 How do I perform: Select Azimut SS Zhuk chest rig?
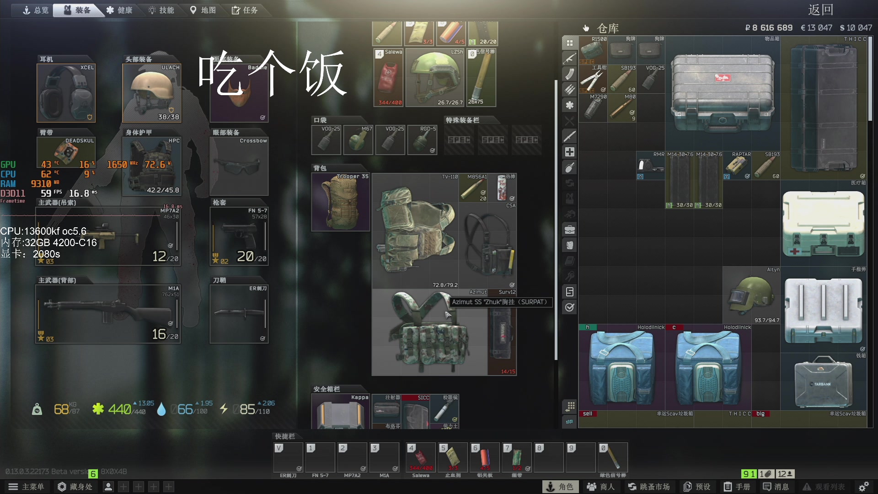point(430,332)
